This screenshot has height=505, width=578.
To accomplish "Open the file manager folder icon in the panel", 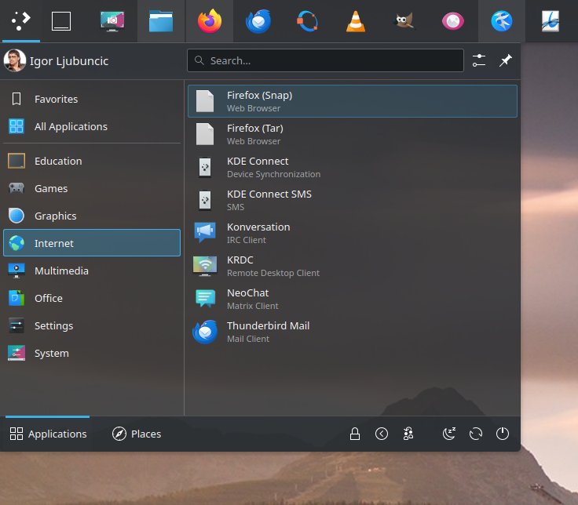I will click(x=161, y=22).
